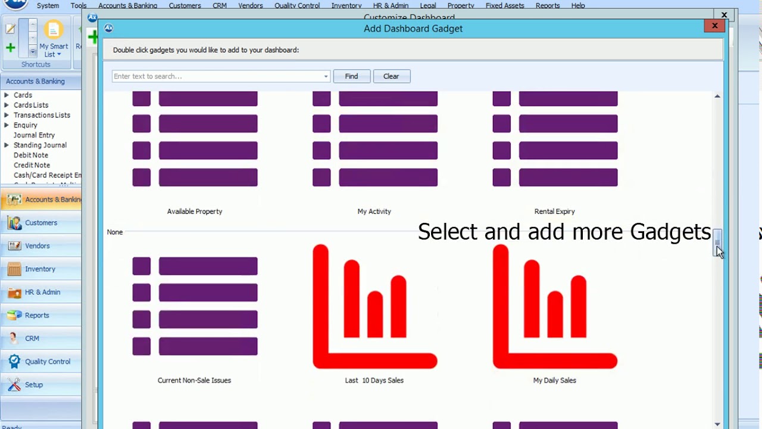Screen dimensions: 762x429
Task: Open Setup module in sidebar
Action: coord(40,385)
